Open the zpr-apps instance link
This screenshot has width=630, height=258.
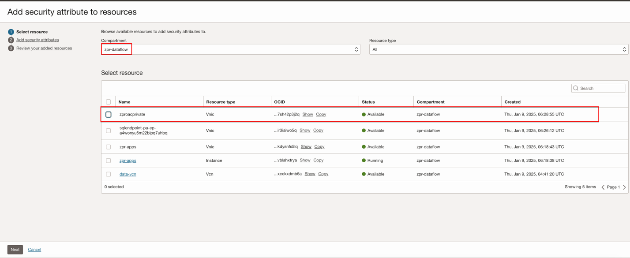click(x=127, y=161)
